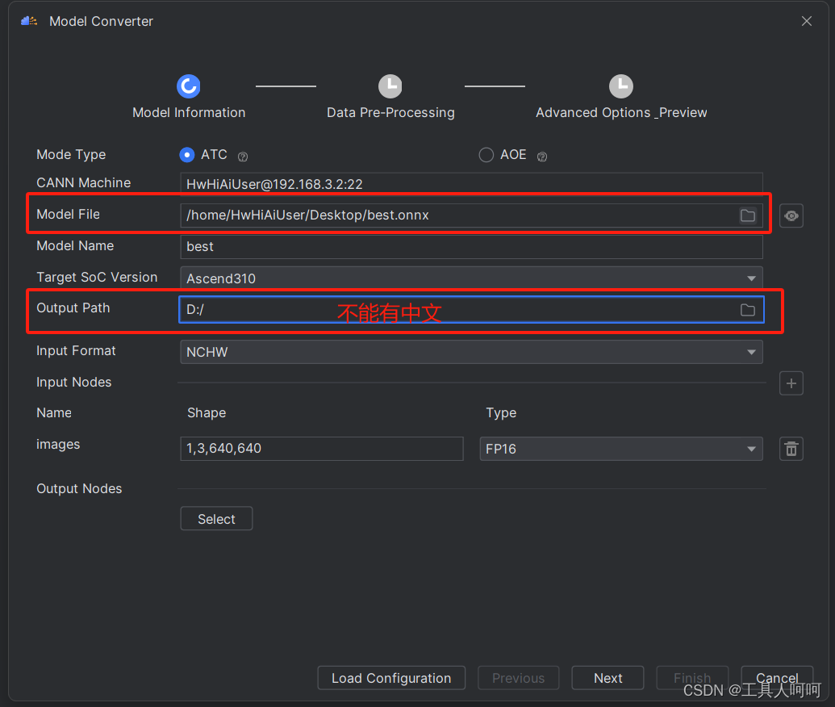This screenshot has height=707, width=835.
Task: Open the folder browser for Model File
Action: 748,215
